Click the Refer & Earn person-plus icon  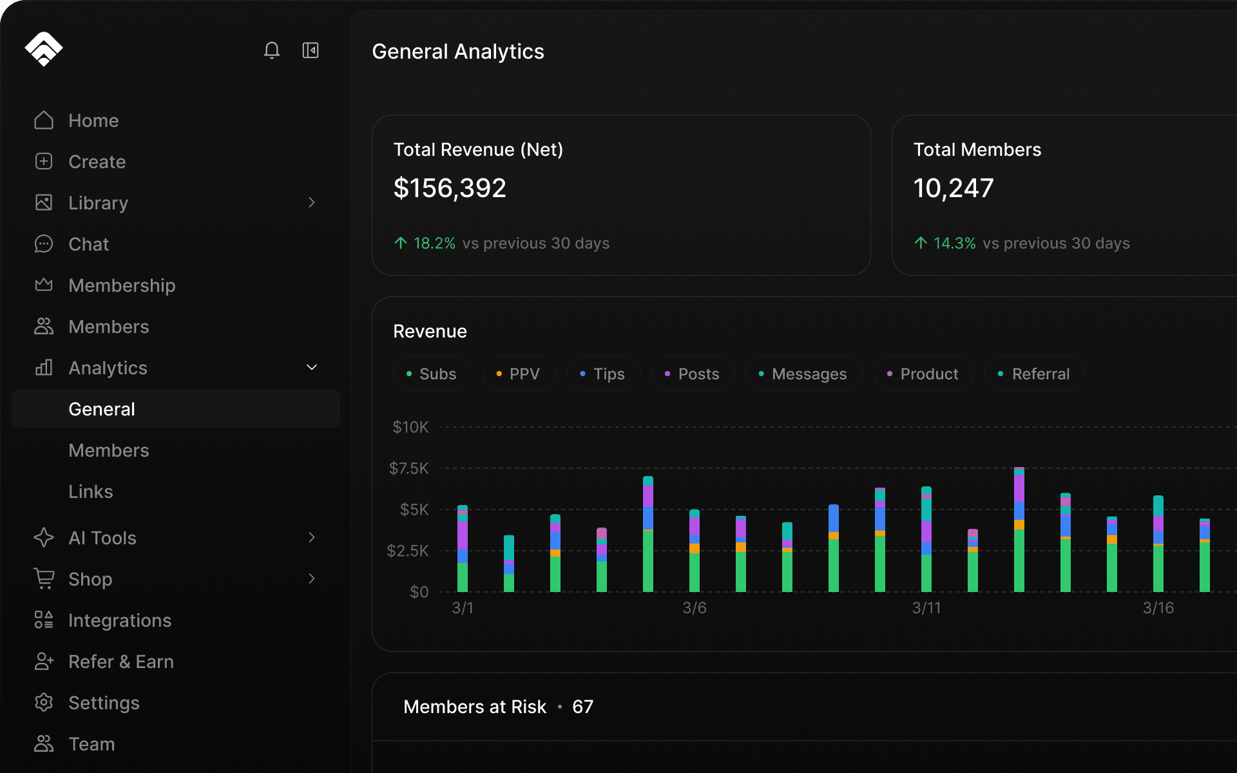pyautogui.click(x=44, y=662)
